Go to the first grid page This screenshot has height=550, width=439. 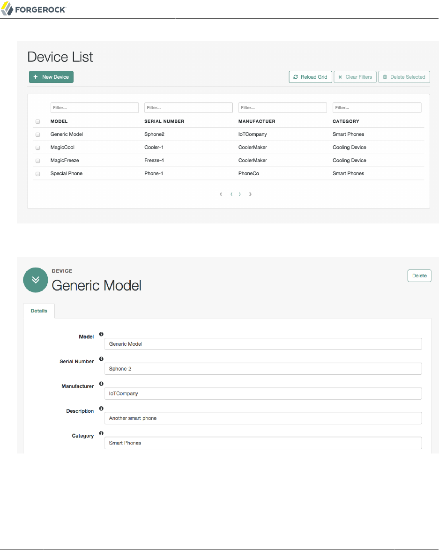click(x=221, y=194)
